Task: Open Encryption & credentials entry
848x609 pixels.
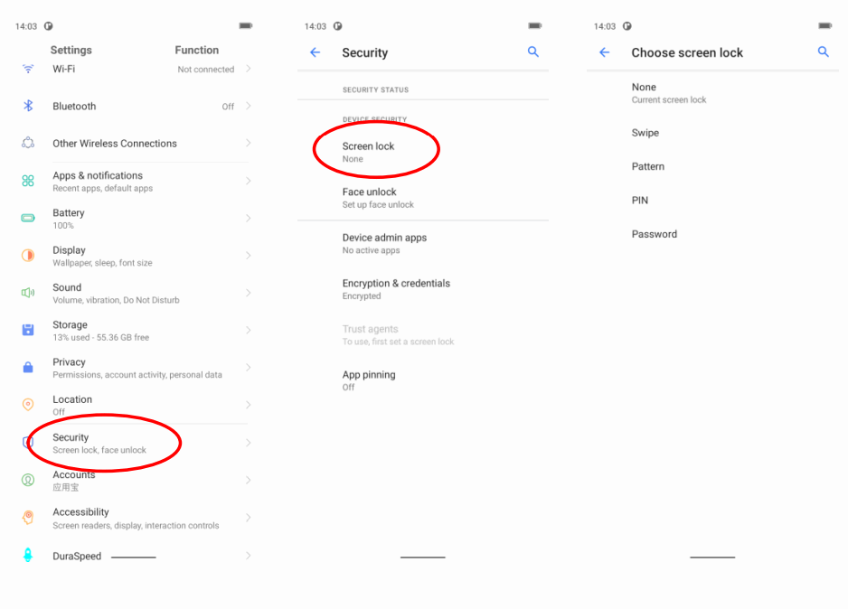Action: [396, 288]
